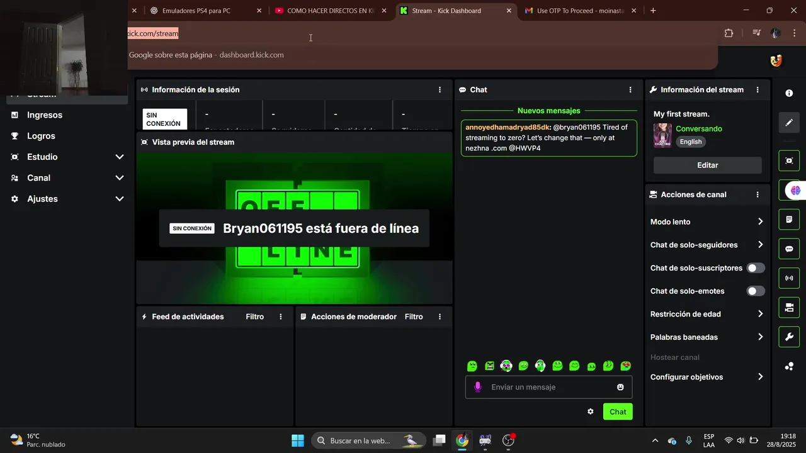Image resolution: width=806 pixels, height=453 pixels.
Task: Click the English language tag
Action: (691, 142)
